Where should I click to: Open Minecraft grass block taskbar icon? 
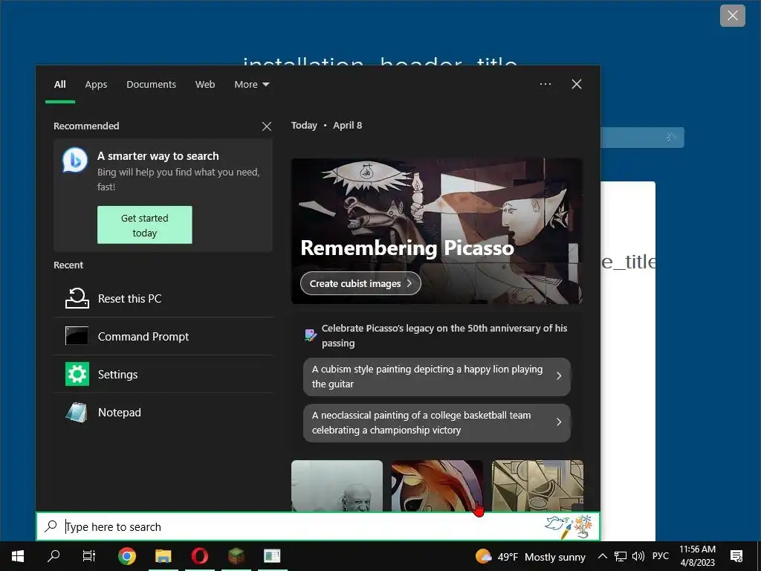click(x=236, y=556)
